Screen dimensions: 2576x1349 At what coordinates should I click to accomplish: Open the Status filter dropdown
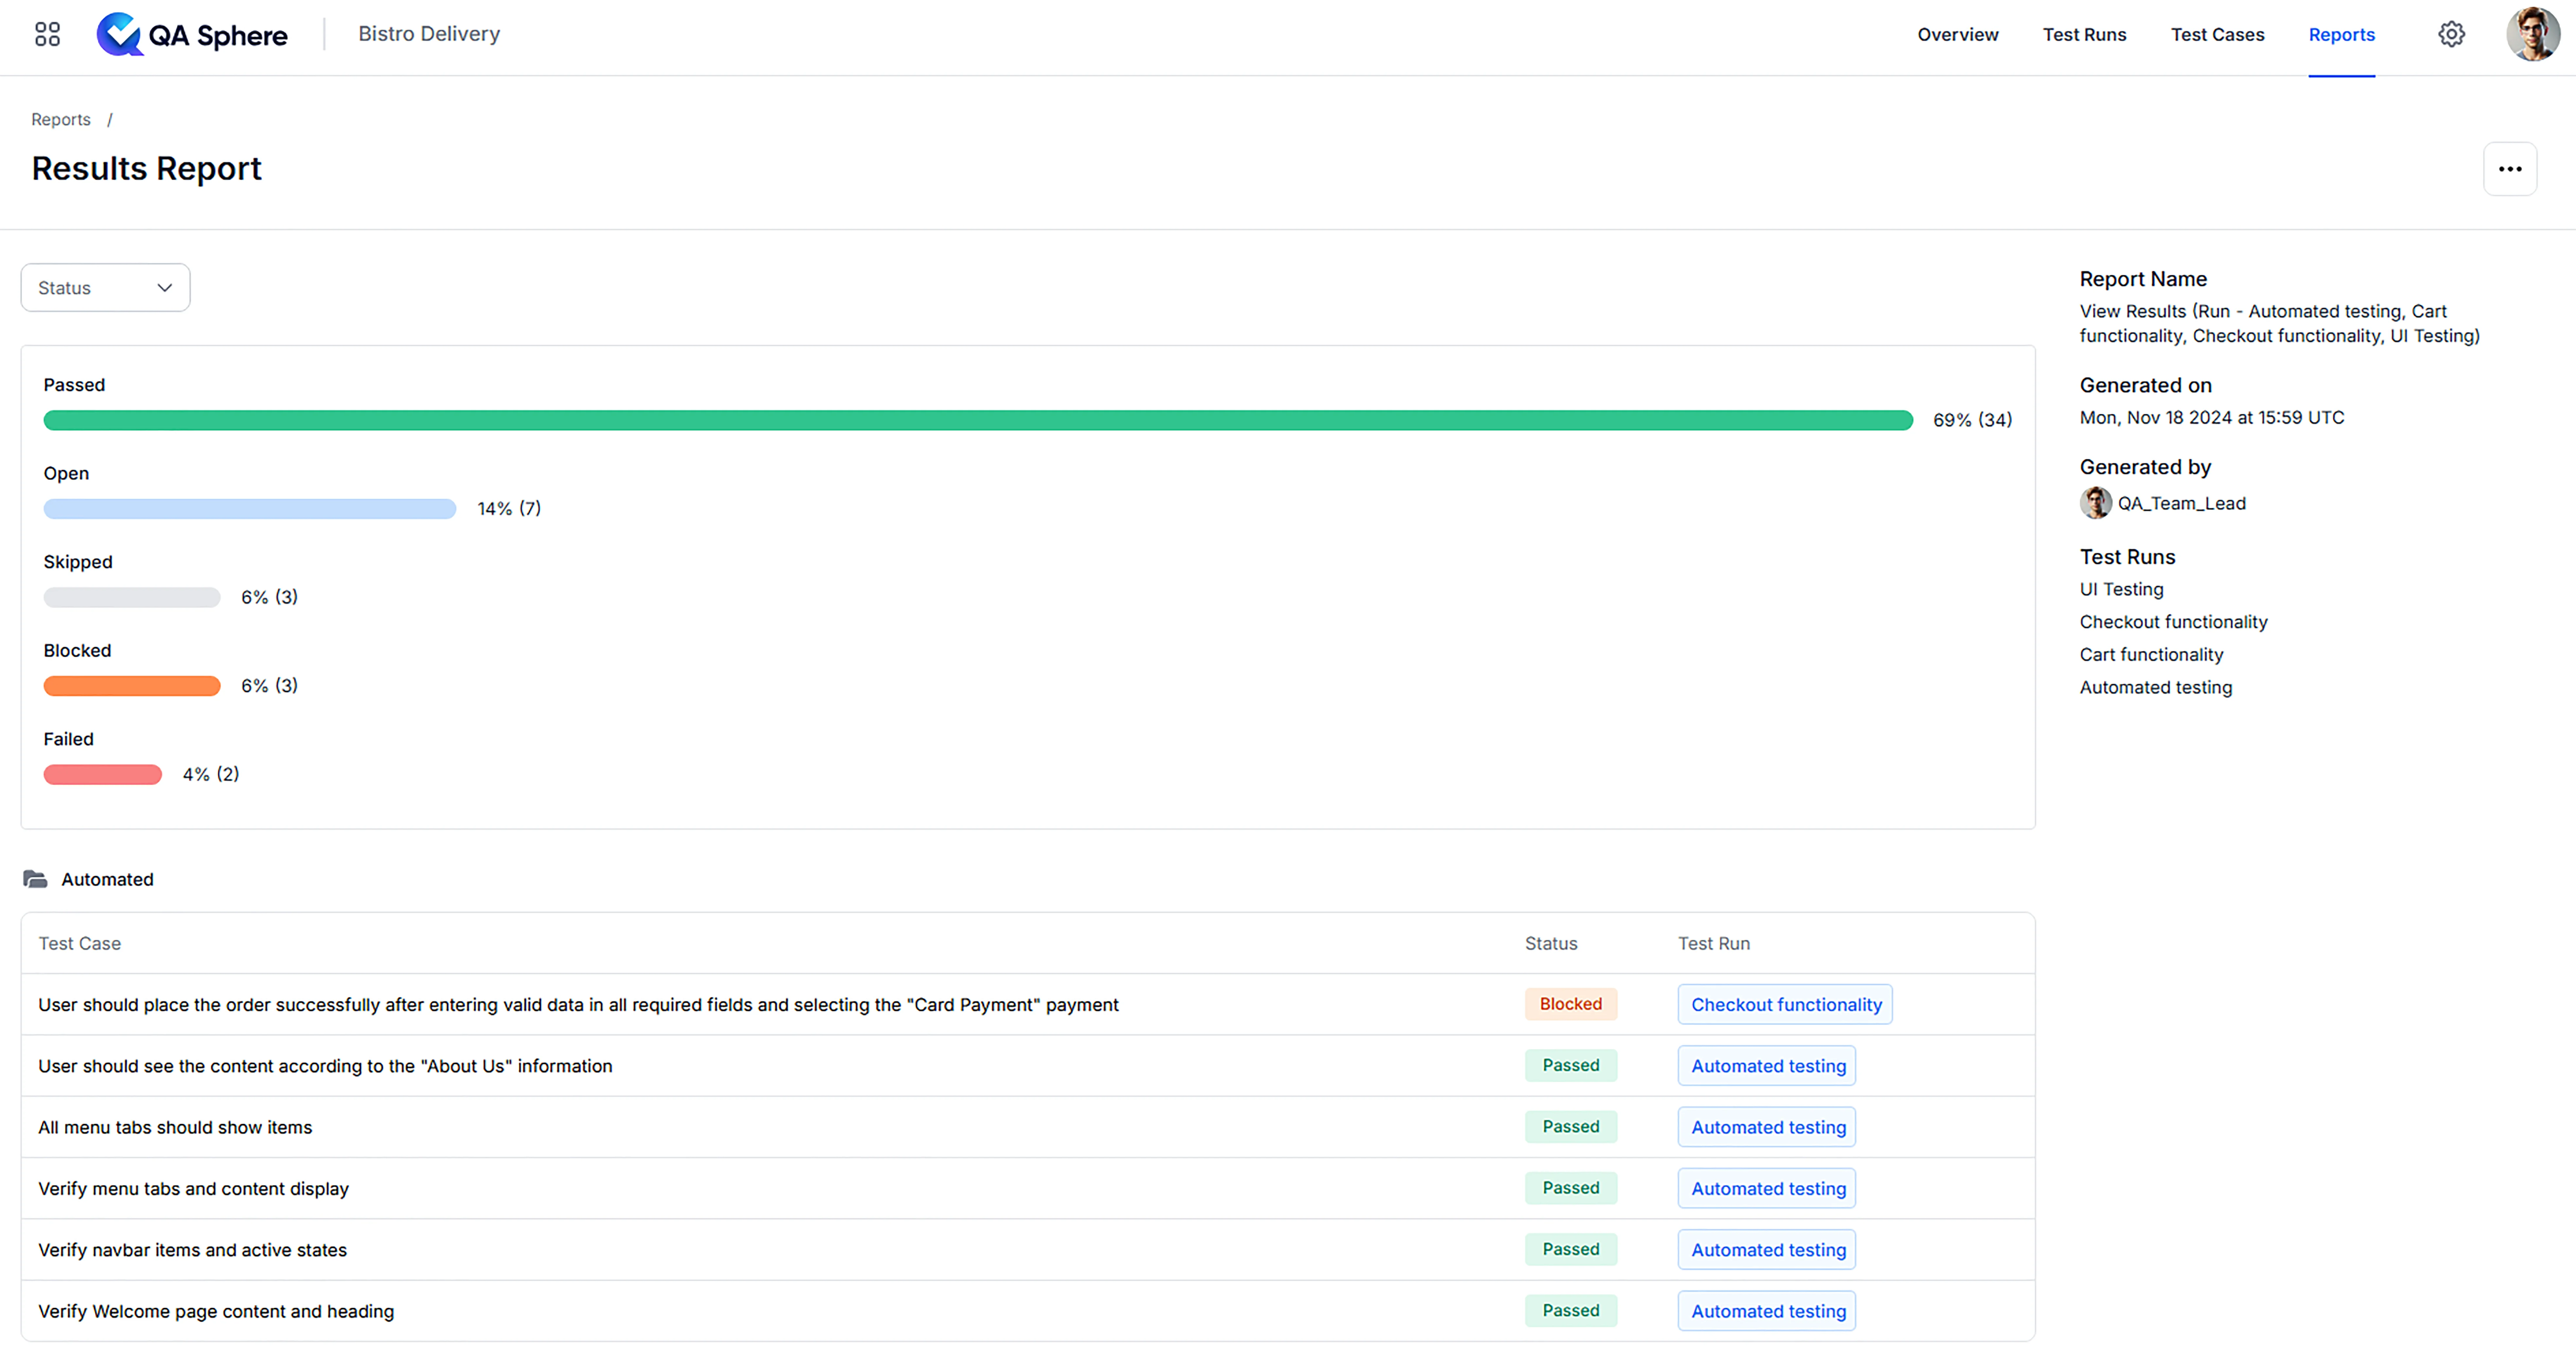(106, 286)
